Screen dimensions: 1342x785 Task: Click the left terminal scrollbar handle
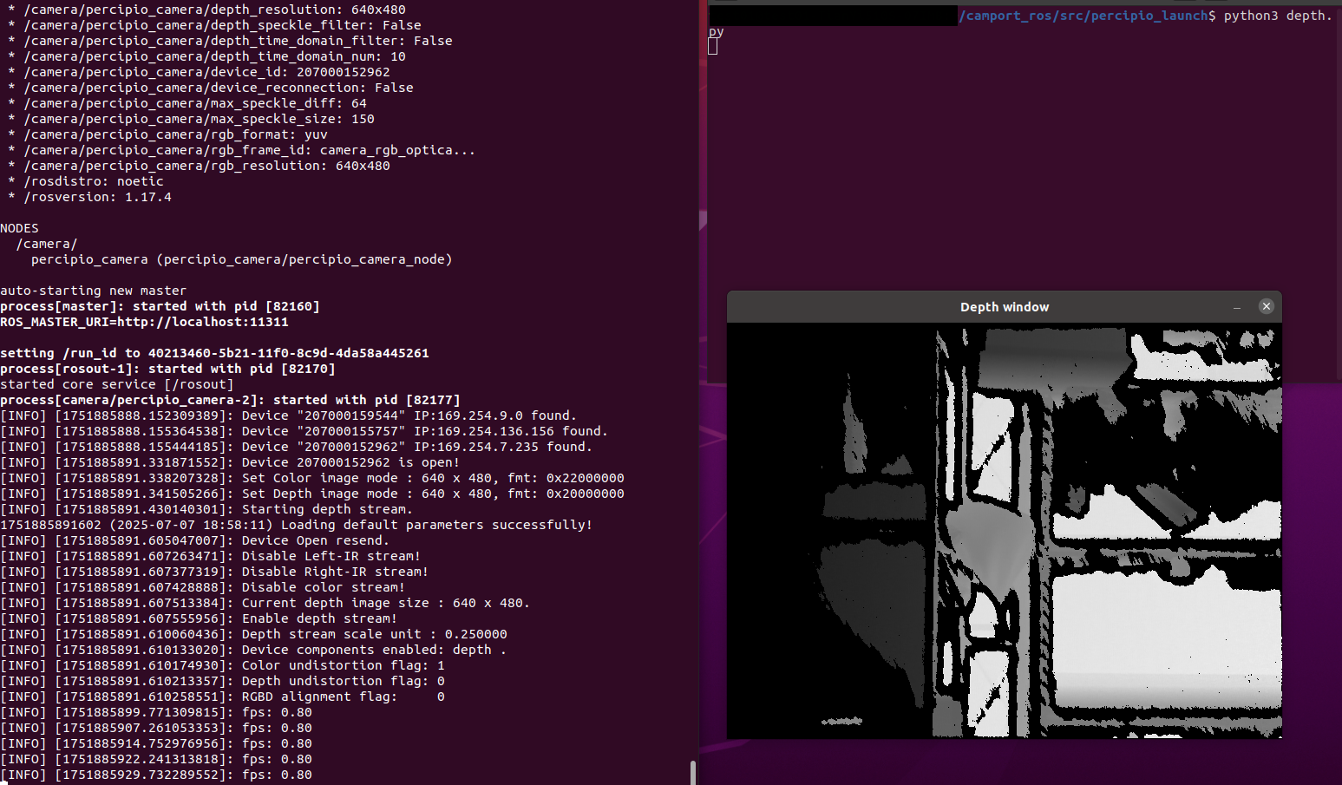(692, 772)
